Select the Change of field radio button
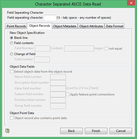The image size is (137, 139). 12,54
